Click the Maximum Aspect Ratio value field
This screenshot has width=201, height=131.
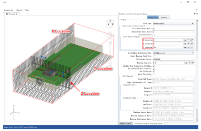pos(173,112)
